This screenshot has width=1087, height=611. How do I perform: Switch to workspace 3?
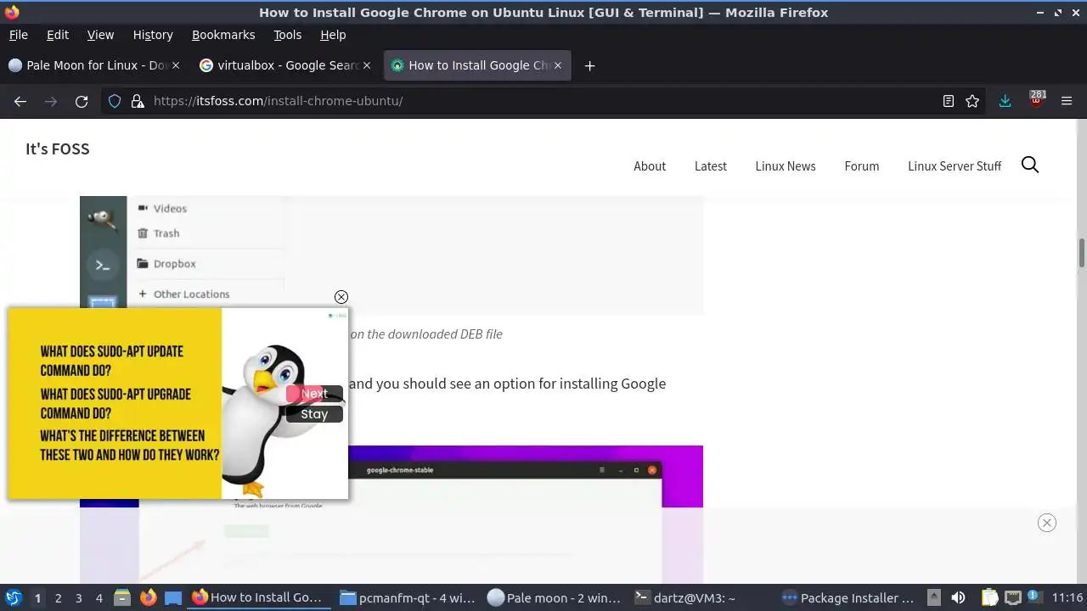click(79, 598)
